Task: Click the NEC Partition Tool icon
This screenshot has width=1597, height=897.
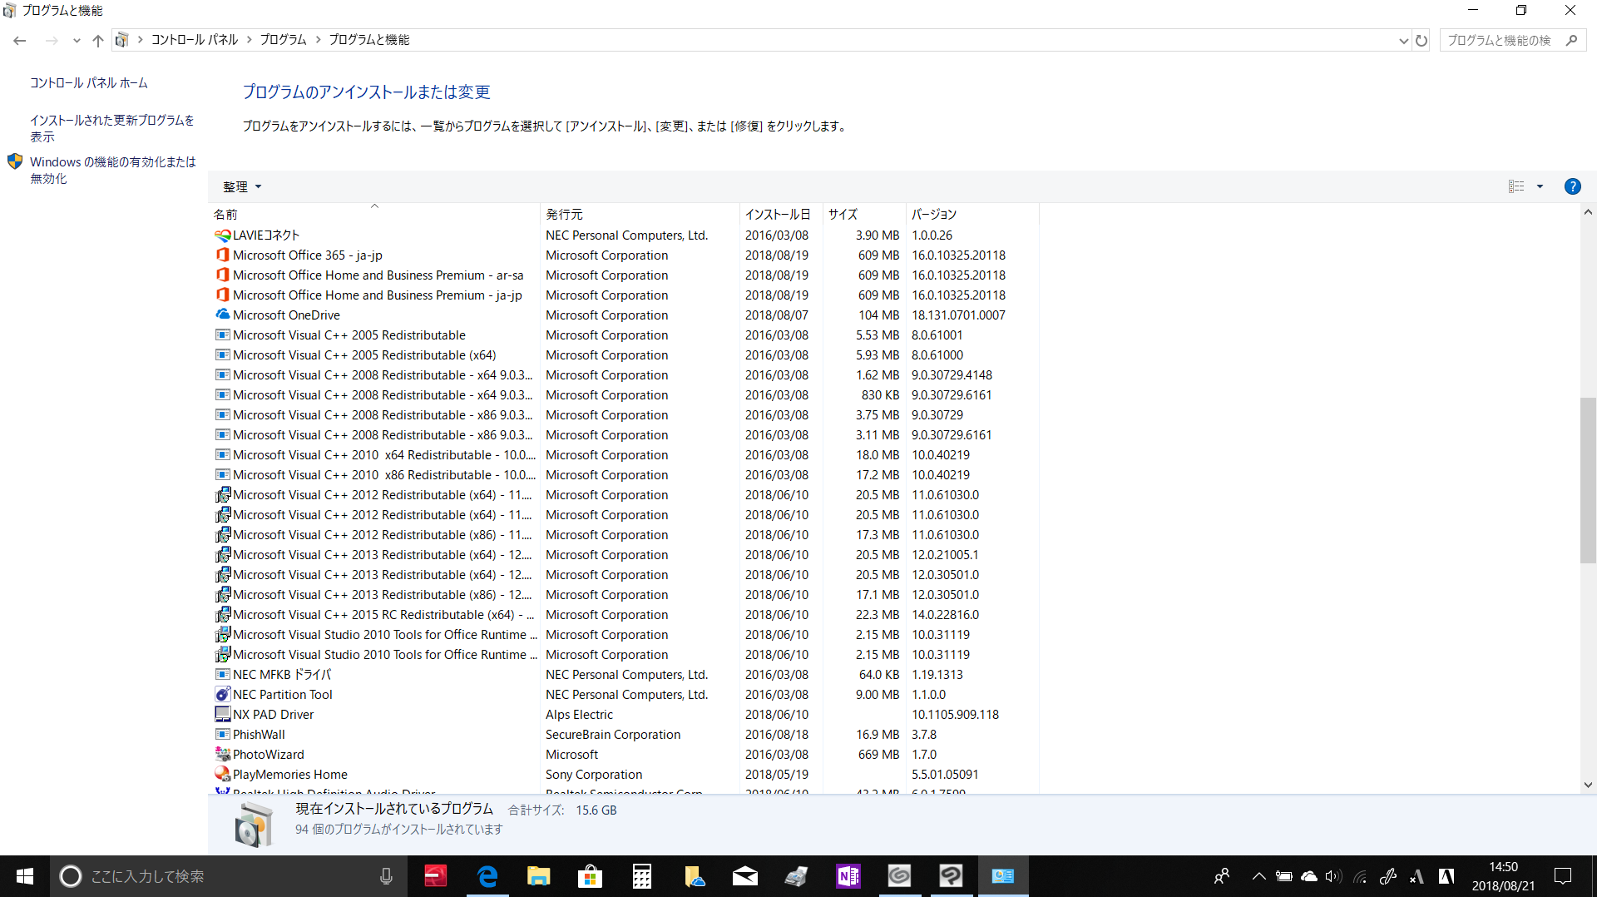Action: tap(222, 695)
